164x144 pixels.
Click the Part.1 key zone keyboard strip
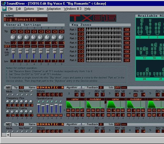point(104,29)
